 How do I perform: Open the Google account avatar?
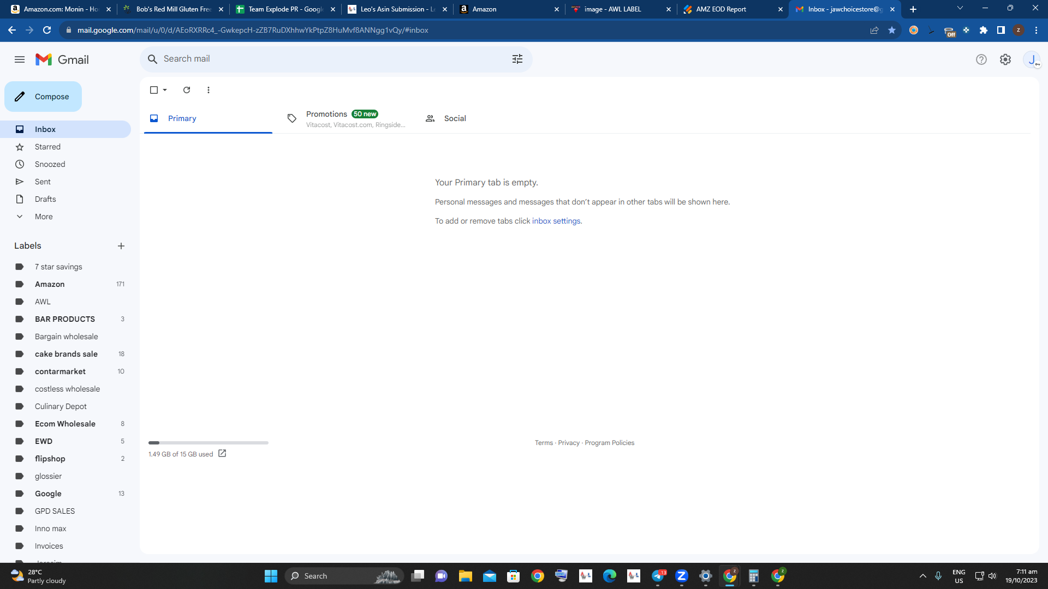coord(1032,59)
